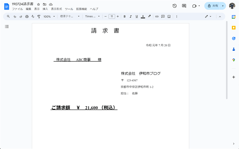The image size is (239, 149).
Task: Click the move to folder icon
Action: point(45,4)
